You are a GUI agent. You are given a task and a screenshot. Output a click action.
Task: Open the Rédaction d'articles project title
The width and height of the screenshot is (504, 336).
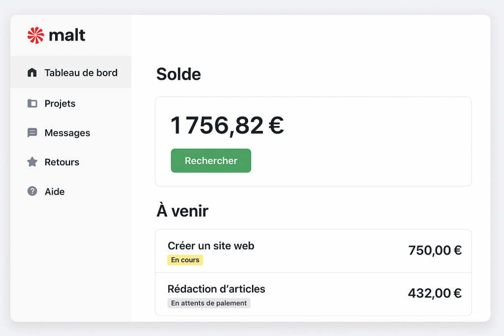(x=217, y=289)
